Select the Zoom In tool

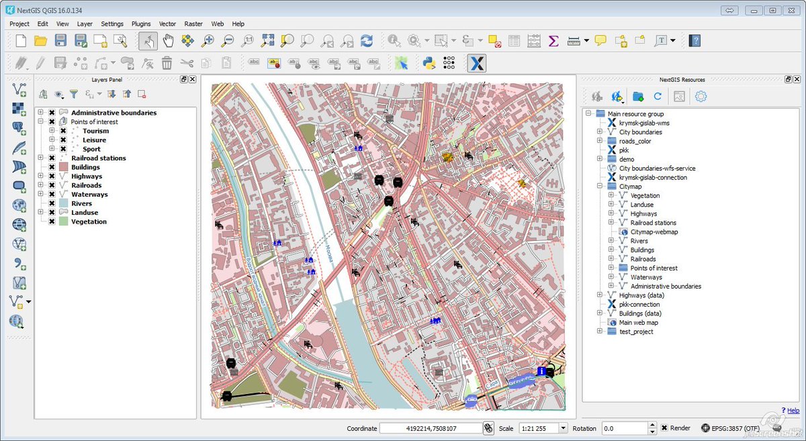[208, 40]
